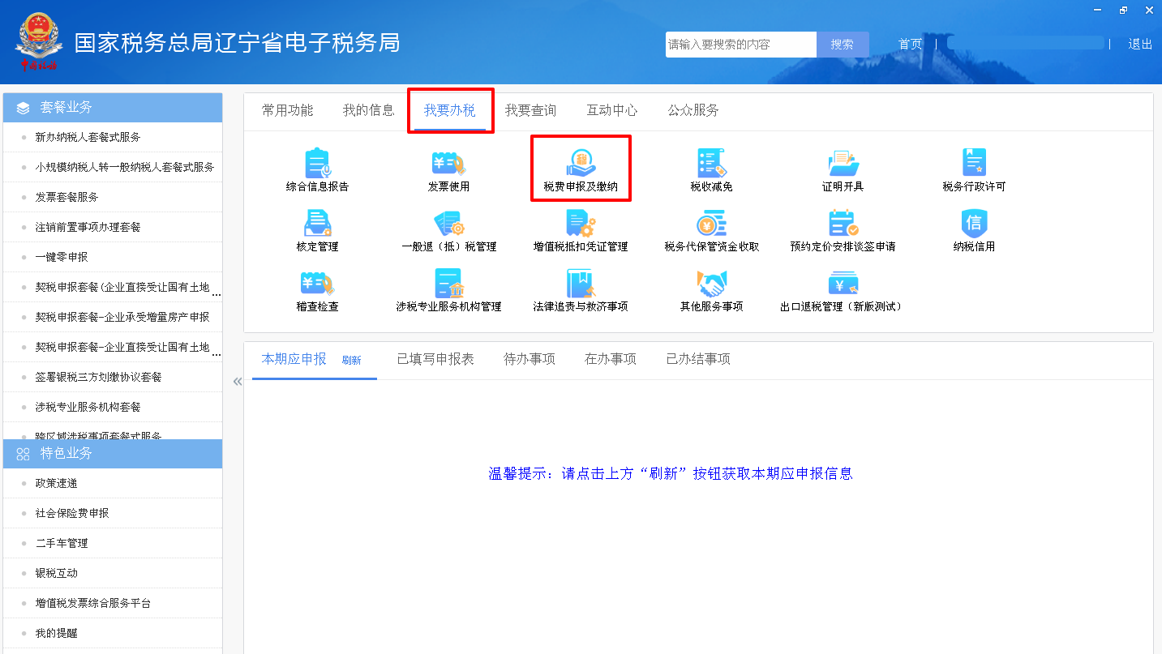This screenshot has width=1162, height=654.
Task: Click the search input field
Action: coord(740,45)
